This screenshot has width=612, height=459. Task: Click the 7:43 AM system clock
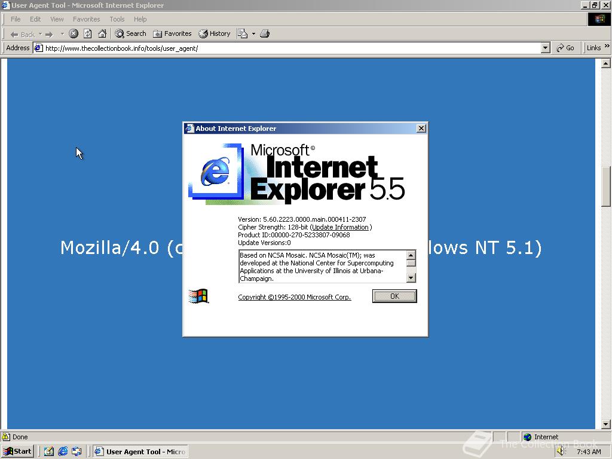(589, 452)
